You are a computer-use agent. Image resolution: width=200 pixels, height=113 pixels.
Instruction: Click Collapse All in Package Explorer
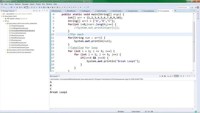(34, 11)
